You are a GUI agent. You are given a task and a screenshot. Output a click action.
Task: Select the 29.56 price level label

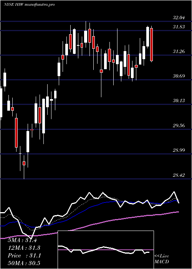pyautogui.click(x=179, y=125)
